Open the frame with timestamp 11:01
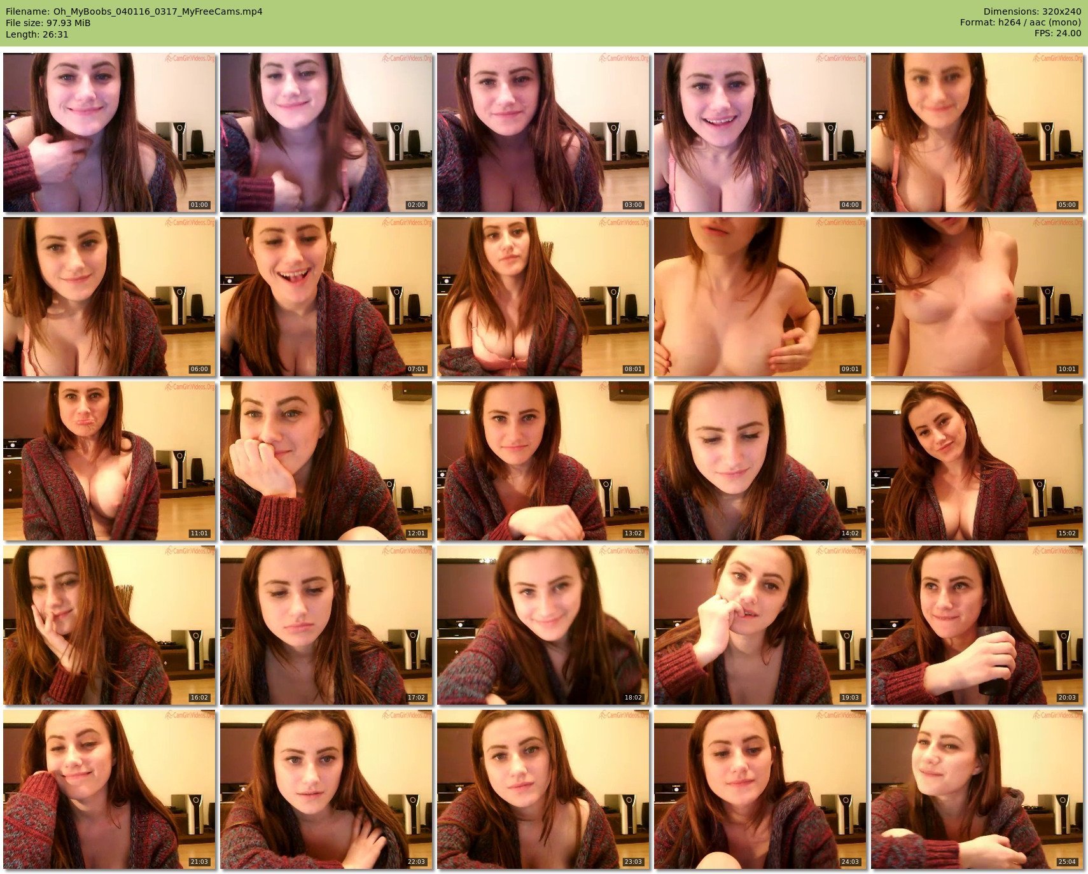Image resolution: width=1088 pixels, height=874 pixels. tap(109, 461)
